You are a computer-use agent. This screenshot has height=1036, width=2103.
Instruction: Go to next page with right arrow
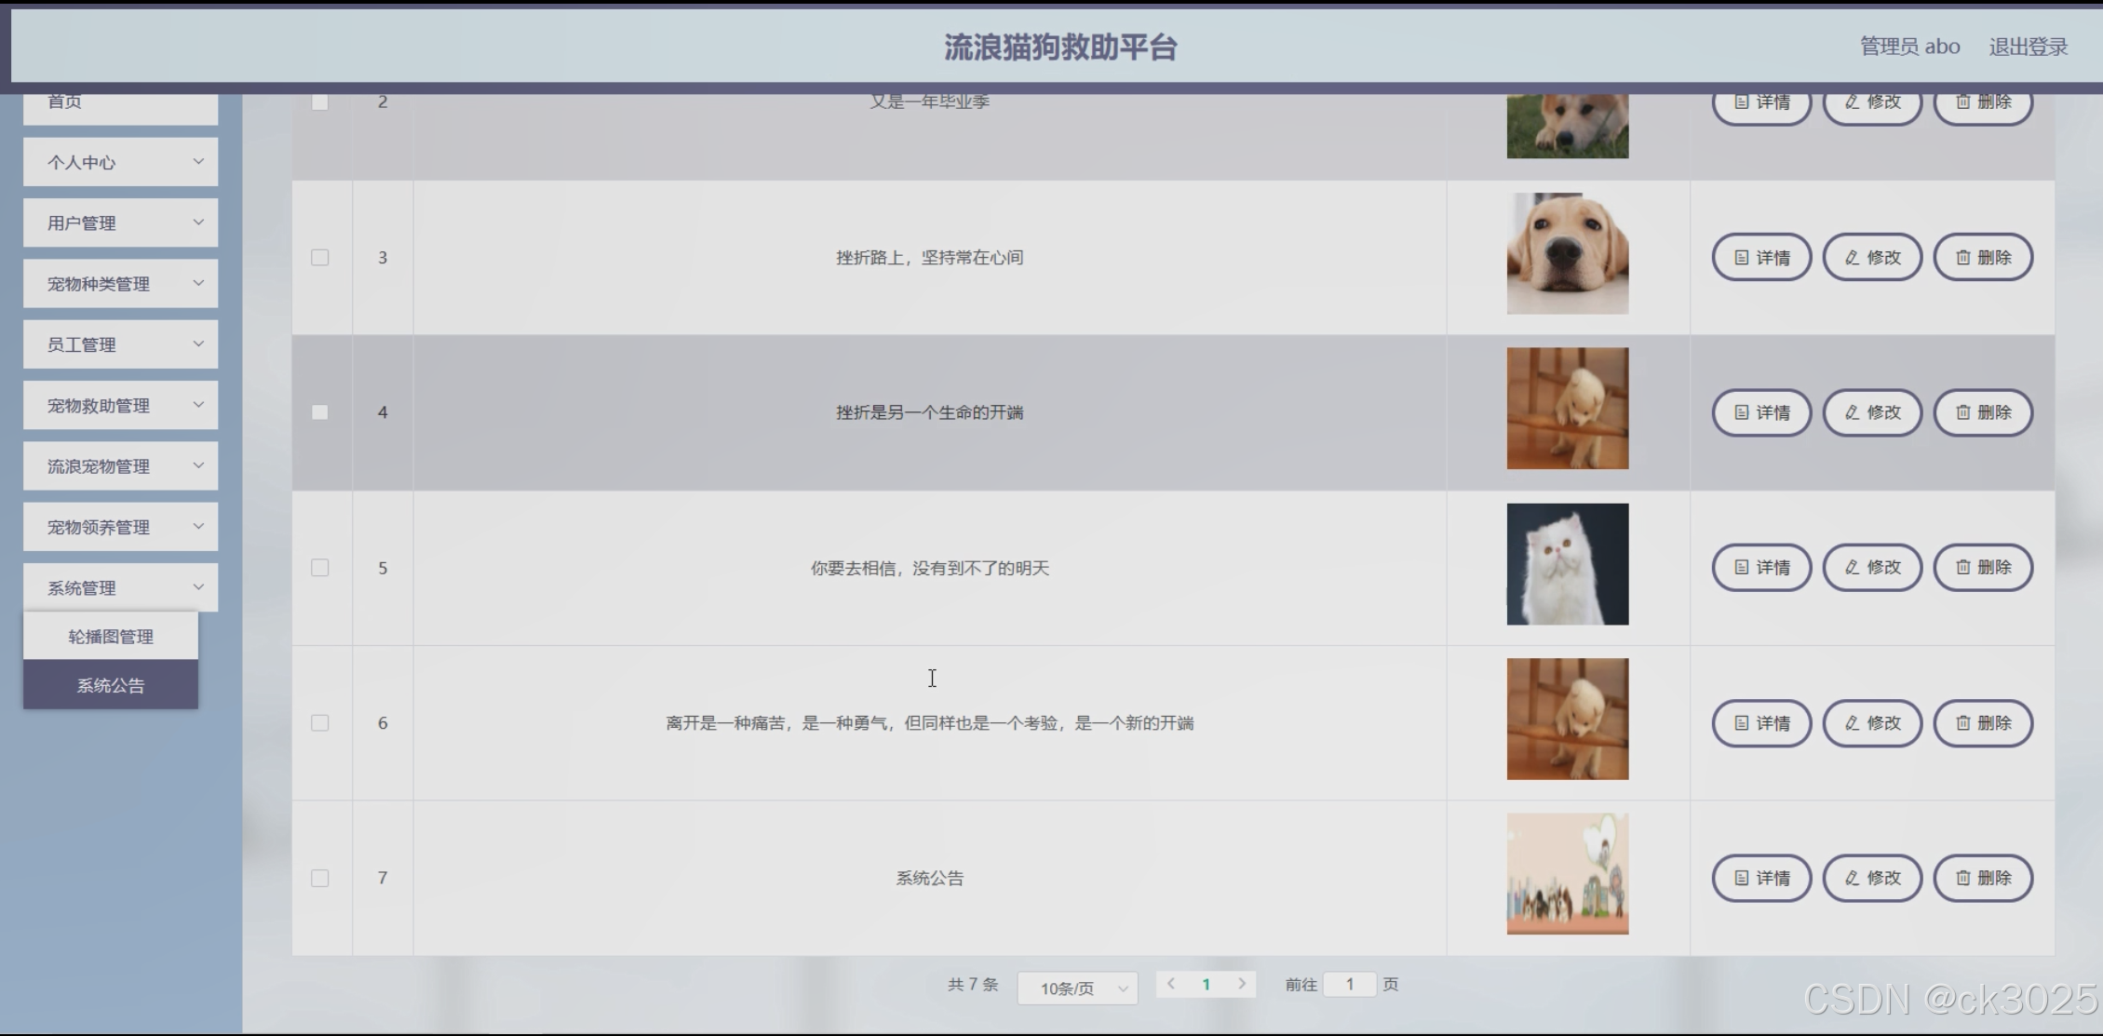pos(1241,984)
